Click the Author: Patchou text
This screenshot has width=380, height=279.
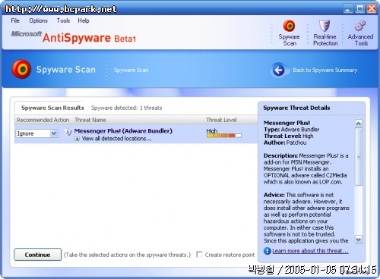(285, 143)
